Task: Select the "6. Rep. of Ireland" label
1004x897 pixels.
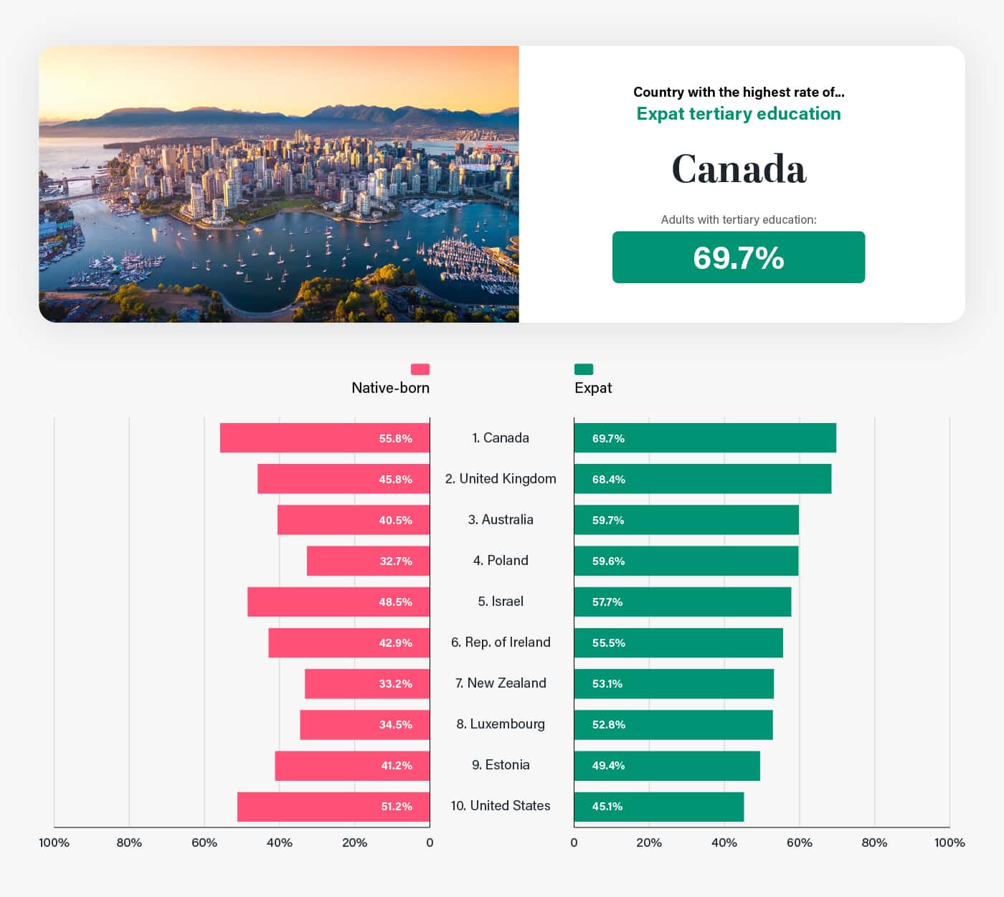Action: click(x=501, y=642)
